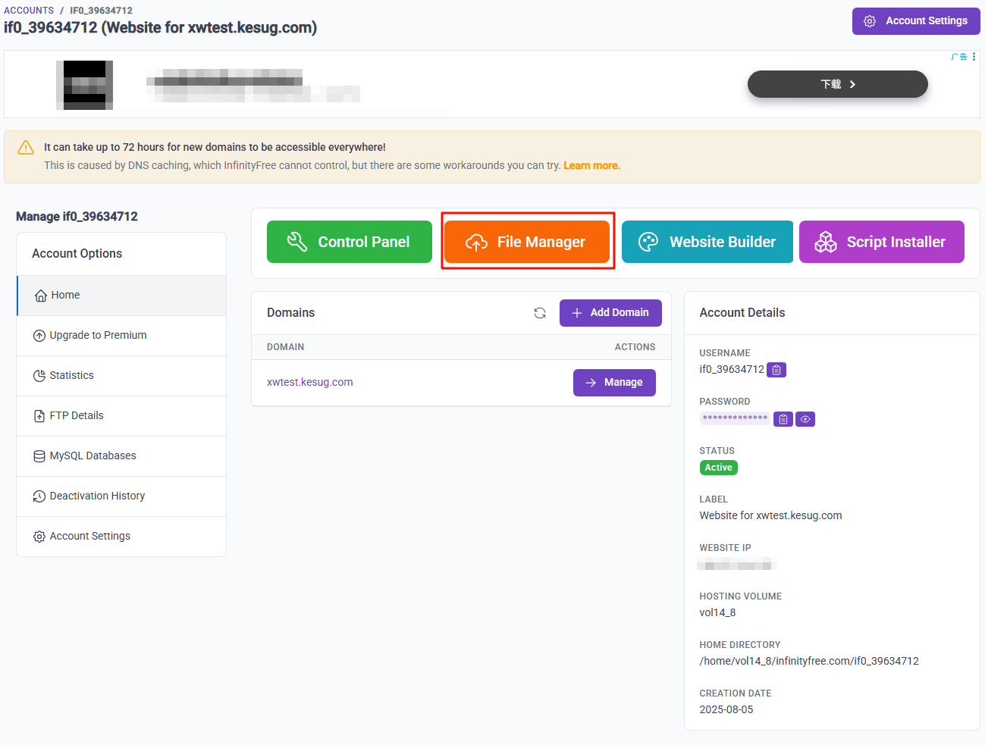Select Home in Account Options
Viewport: 985px width, 745px height.
(65, 296)
